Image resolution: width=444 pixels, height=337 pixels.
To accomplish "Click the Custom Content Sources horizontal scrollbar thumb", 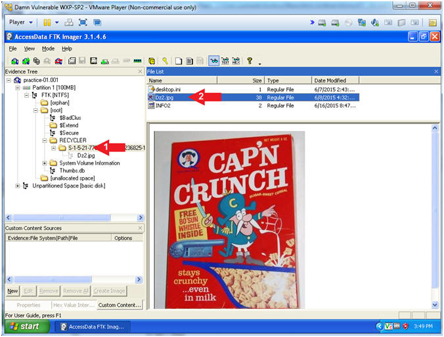I will coord(53,279).
